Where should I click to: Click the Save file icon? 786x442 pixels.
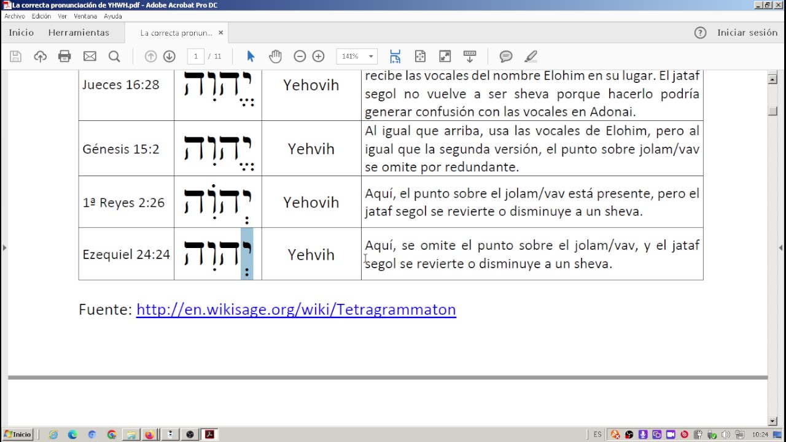point(16,56)
